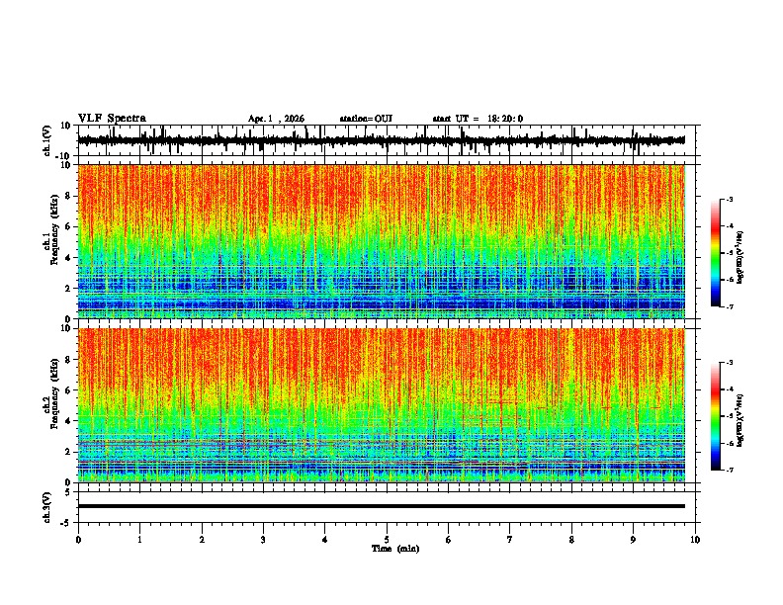The height and width of the screenshot is (605, 783).
Task: Click the ch.1 "Frequency (kHz)" axis label
Action: [55, 230]
